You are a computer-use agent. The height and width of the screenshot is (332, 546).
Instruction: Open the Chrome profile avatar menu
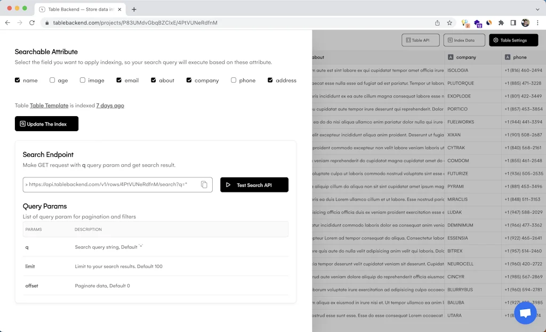[525, 23]
